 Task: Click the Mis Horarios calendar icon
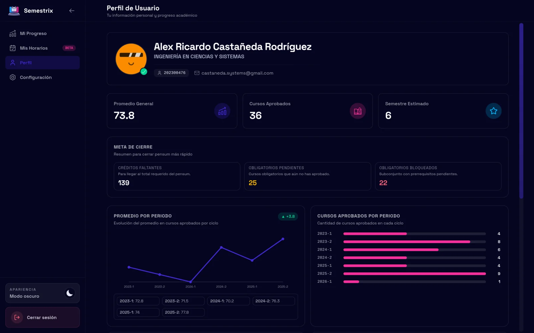[13, 48]
